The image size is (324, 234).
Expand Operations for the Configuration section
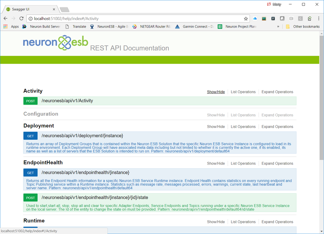point(277,115)
